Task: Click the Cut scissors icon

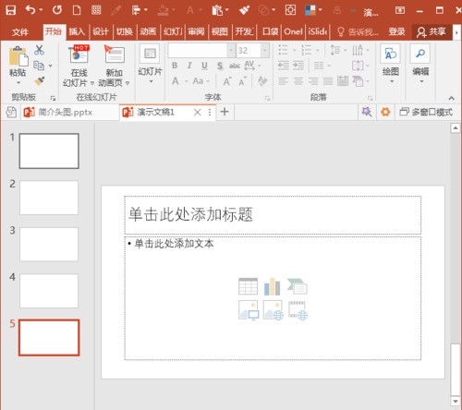Action: (39, 50)
